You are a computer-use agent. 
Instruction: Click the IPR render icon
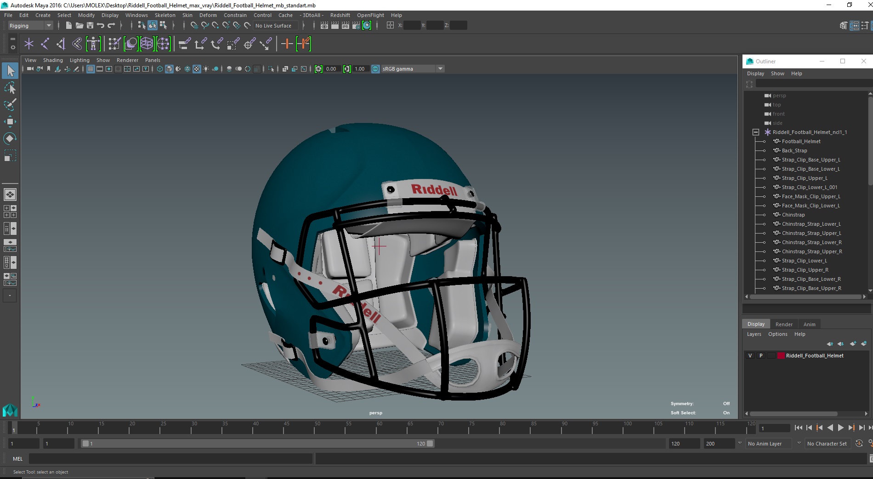click(346, 26)
